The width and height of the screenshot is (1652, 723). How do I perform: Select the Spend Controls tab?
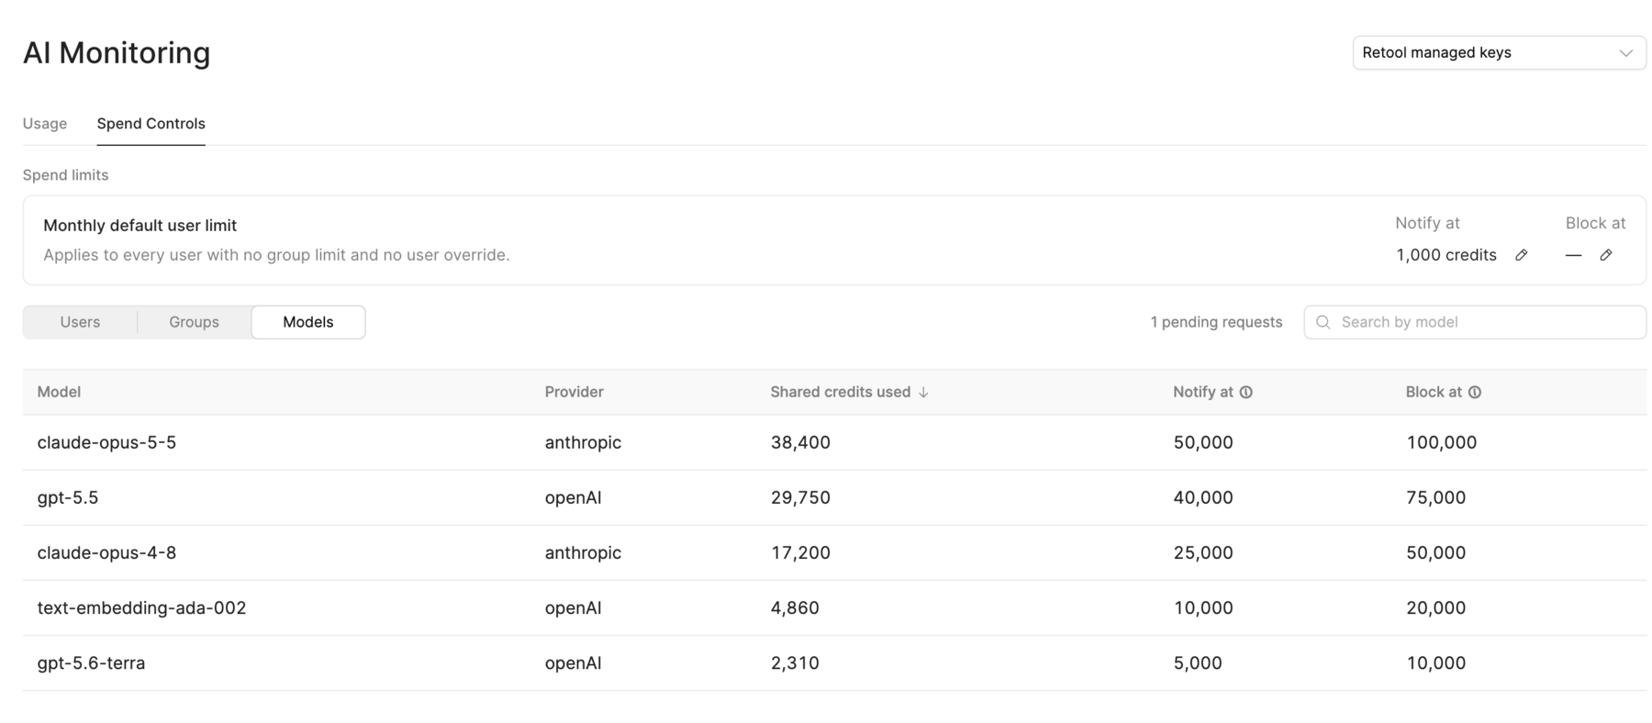tap(151, 123)
